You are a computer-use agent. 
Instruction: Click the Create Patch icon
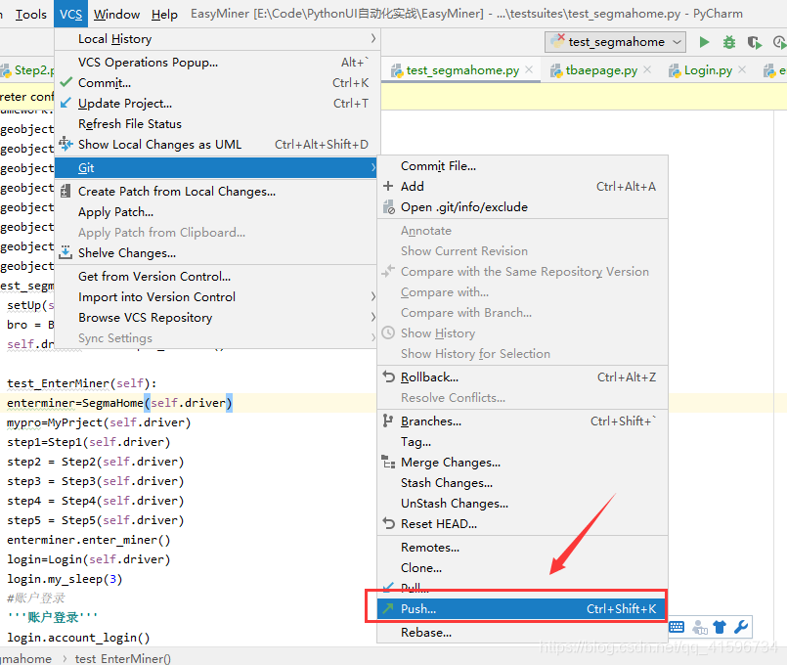click(x=66, y=192)
